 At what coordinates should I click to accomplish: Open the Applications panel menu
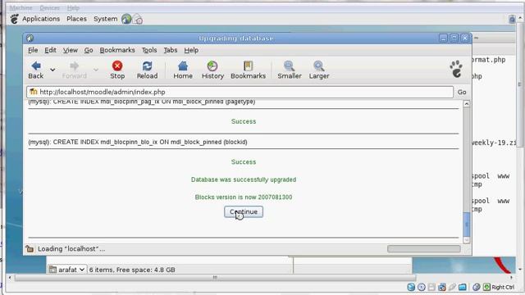click(x=41, y=19)
